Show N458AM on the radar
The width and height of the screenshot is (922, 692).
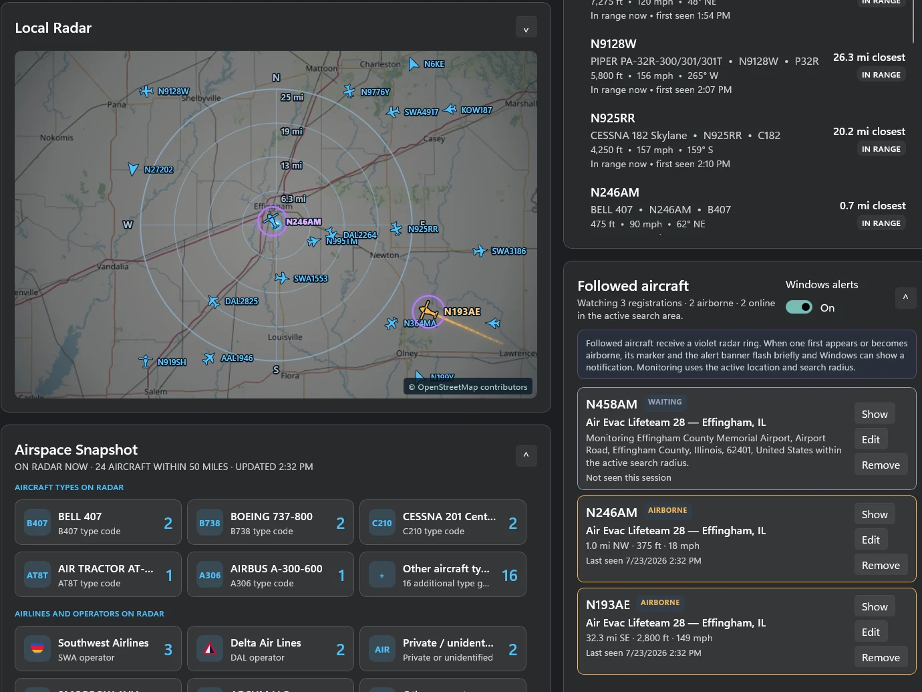875,414
